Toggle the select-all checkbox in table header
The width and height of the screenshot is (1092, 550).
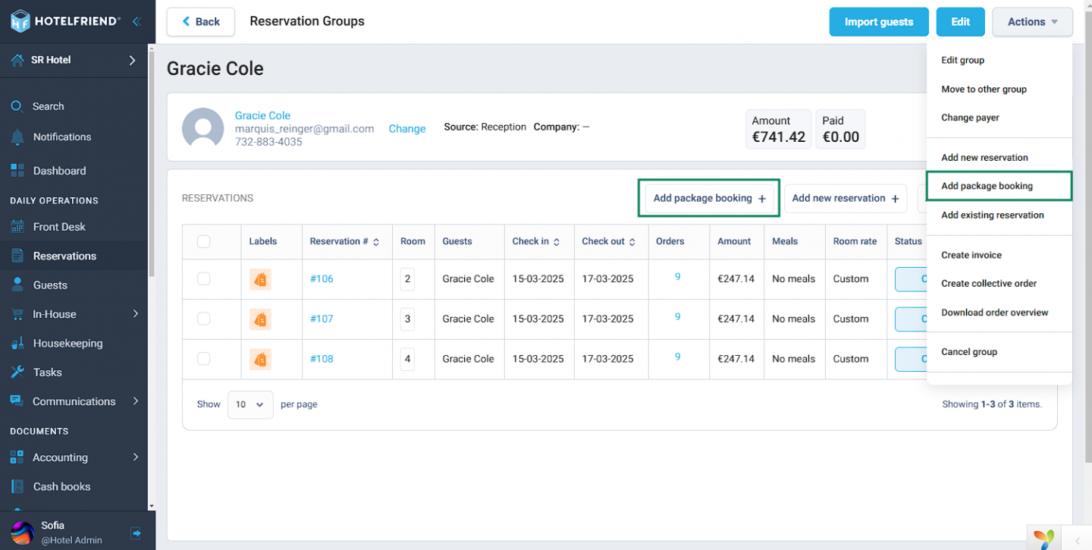[x=203, y=241]
